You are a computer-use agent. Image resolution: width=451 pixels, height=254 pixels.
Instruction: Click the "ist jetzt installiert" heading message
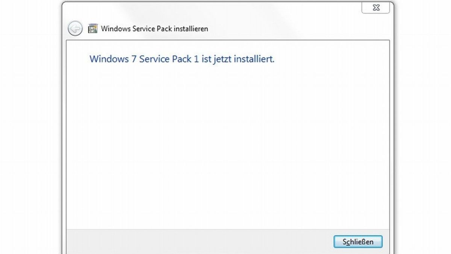click(182, 59)
